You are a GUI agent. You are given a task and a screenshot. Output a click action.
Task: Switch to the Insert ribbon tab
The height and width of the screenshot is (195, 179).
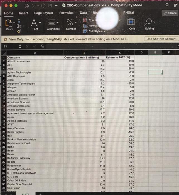tap(23, 13)
